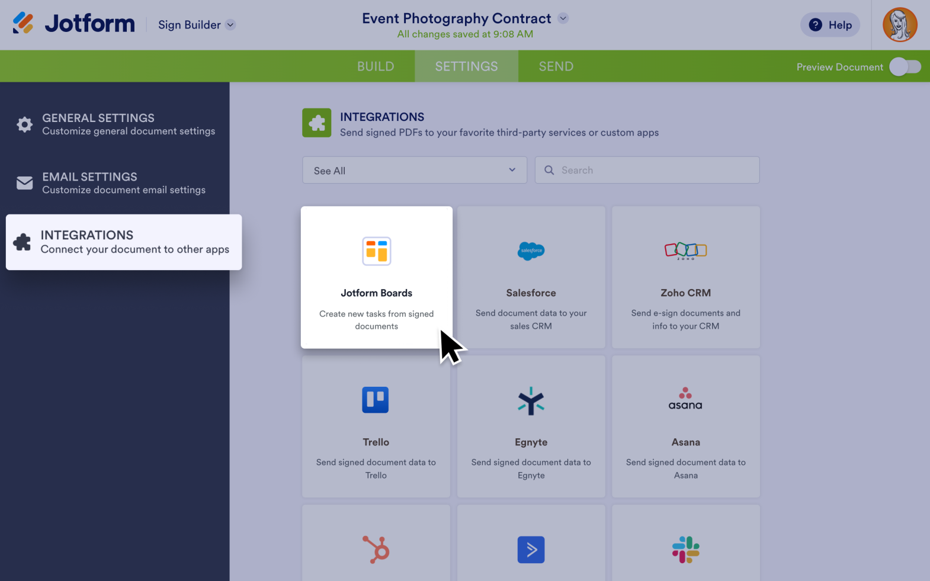Click the Egnyte logo icon
The height and width of the screenshot is (581, 930).
tap(531, 401)
